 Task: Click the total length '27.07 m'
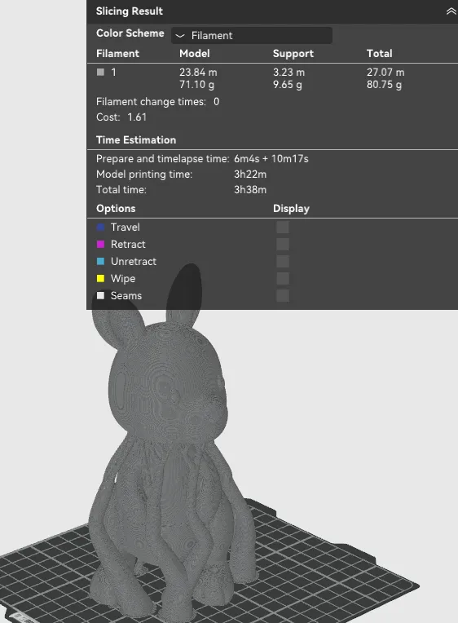(x=385, y=73)
